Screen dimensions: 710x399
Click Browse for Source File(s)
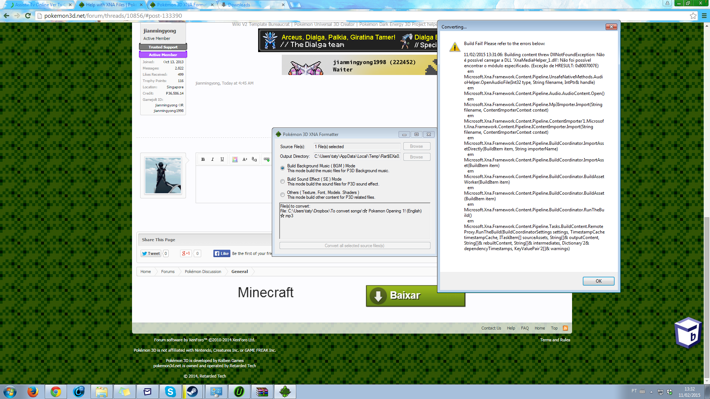coord(416,146)
